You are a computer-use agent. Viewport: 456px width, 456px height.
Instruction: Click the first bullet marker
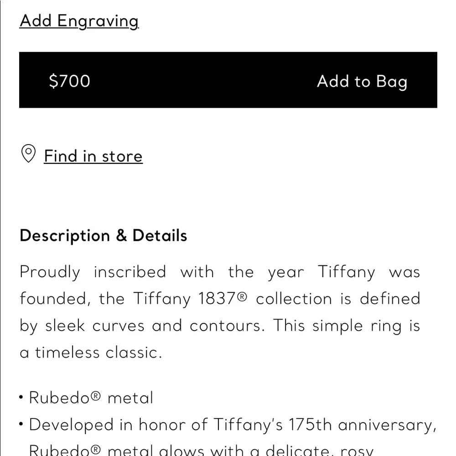point(21,397)
